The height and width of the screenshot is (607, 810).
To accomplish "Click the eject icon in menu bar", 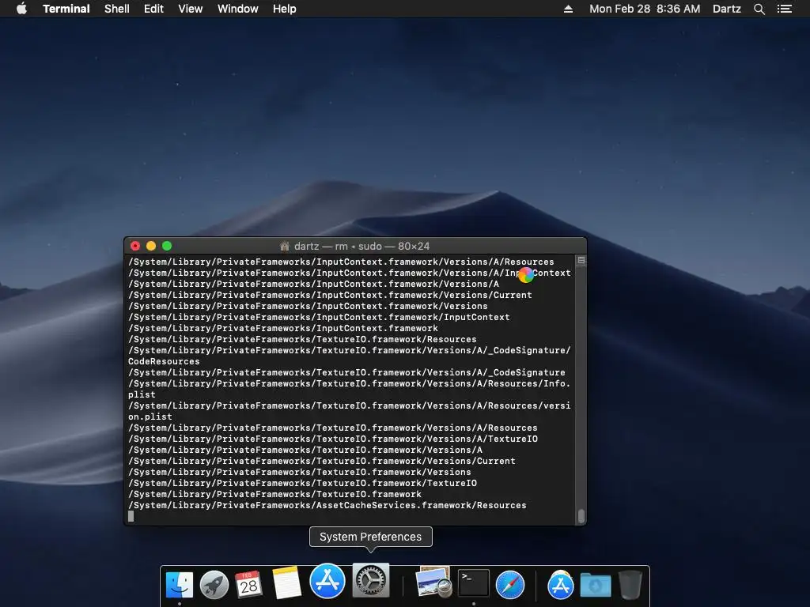I will [568, 9].
